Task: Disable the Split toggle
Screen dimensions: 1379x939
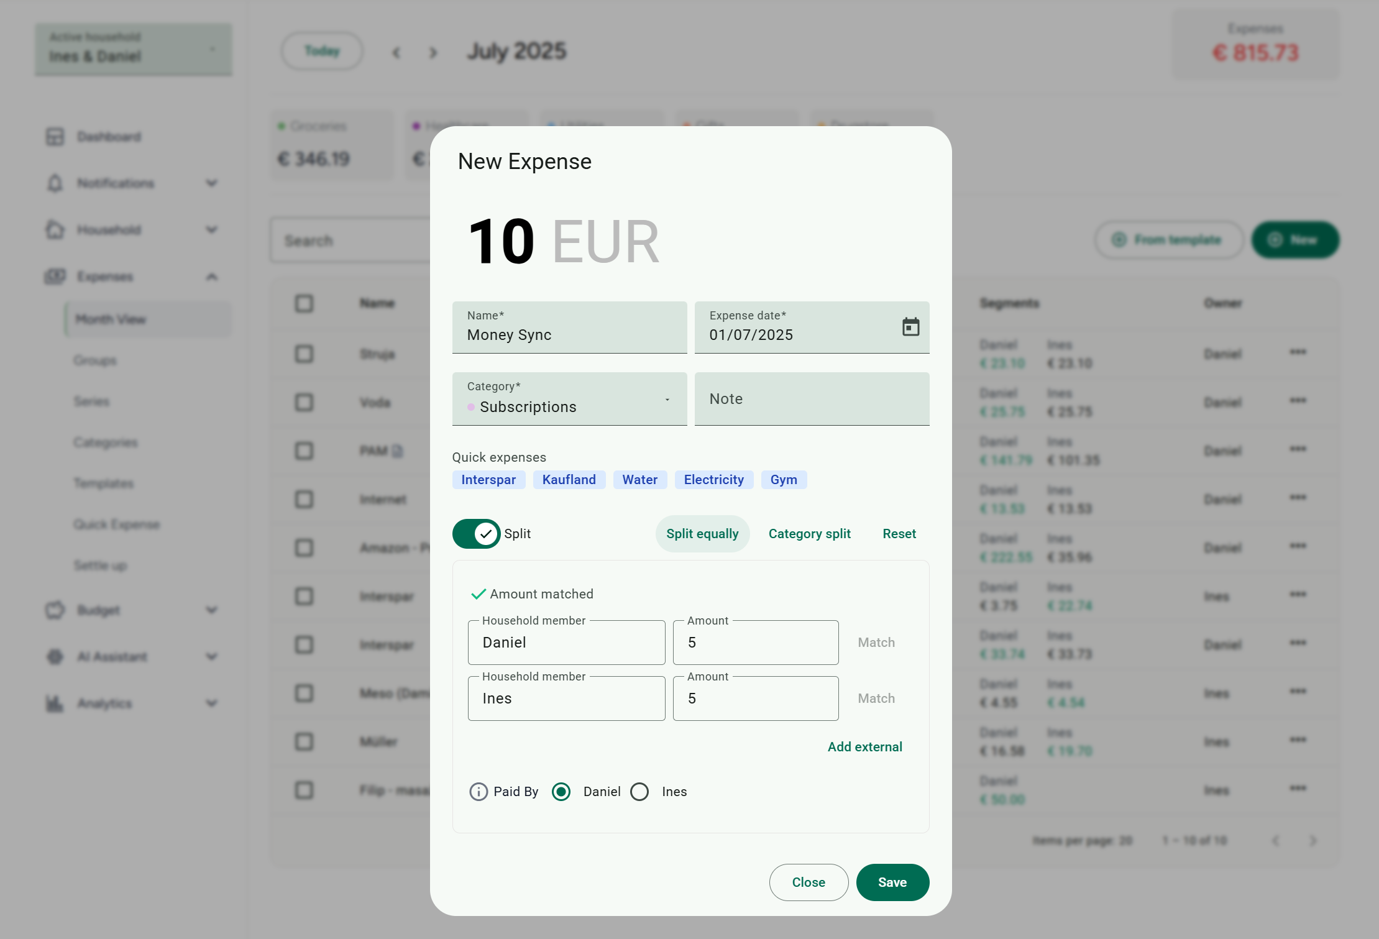Action: click(476, 533)
